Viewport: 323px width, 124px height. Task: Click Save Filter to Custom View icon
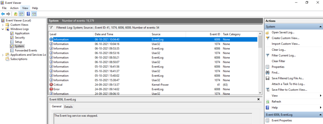267,90
